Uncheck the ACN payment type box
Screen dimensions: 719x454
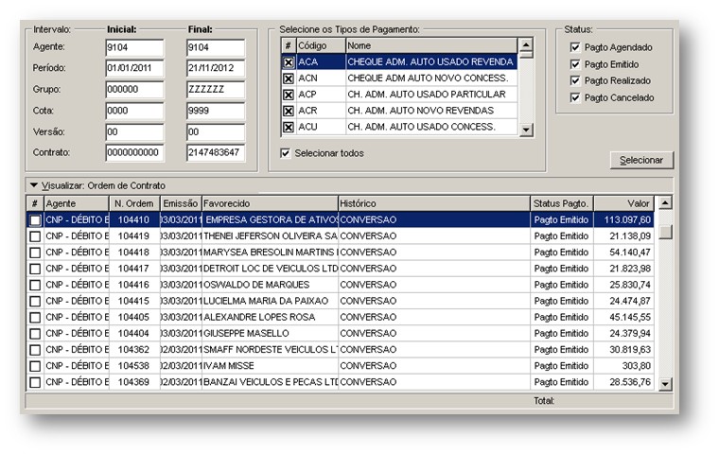289,79
